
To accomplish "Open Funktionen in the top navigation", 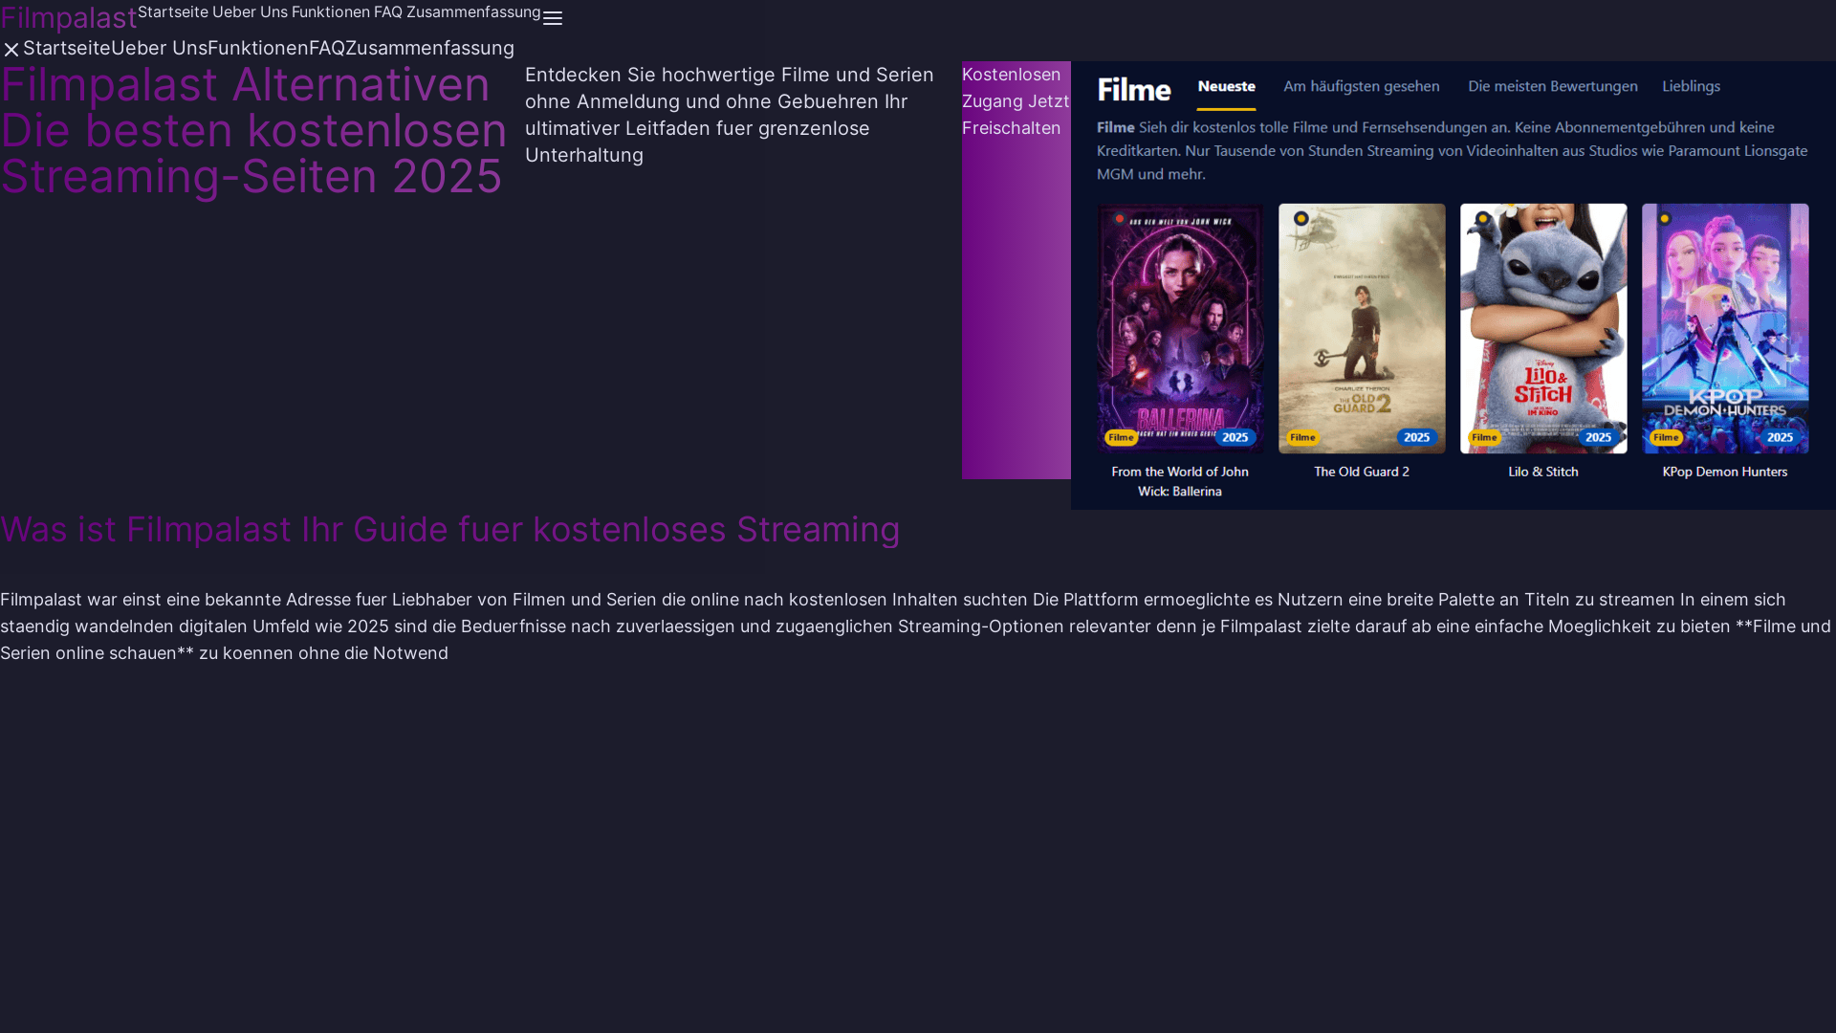I will pos(331,11).
